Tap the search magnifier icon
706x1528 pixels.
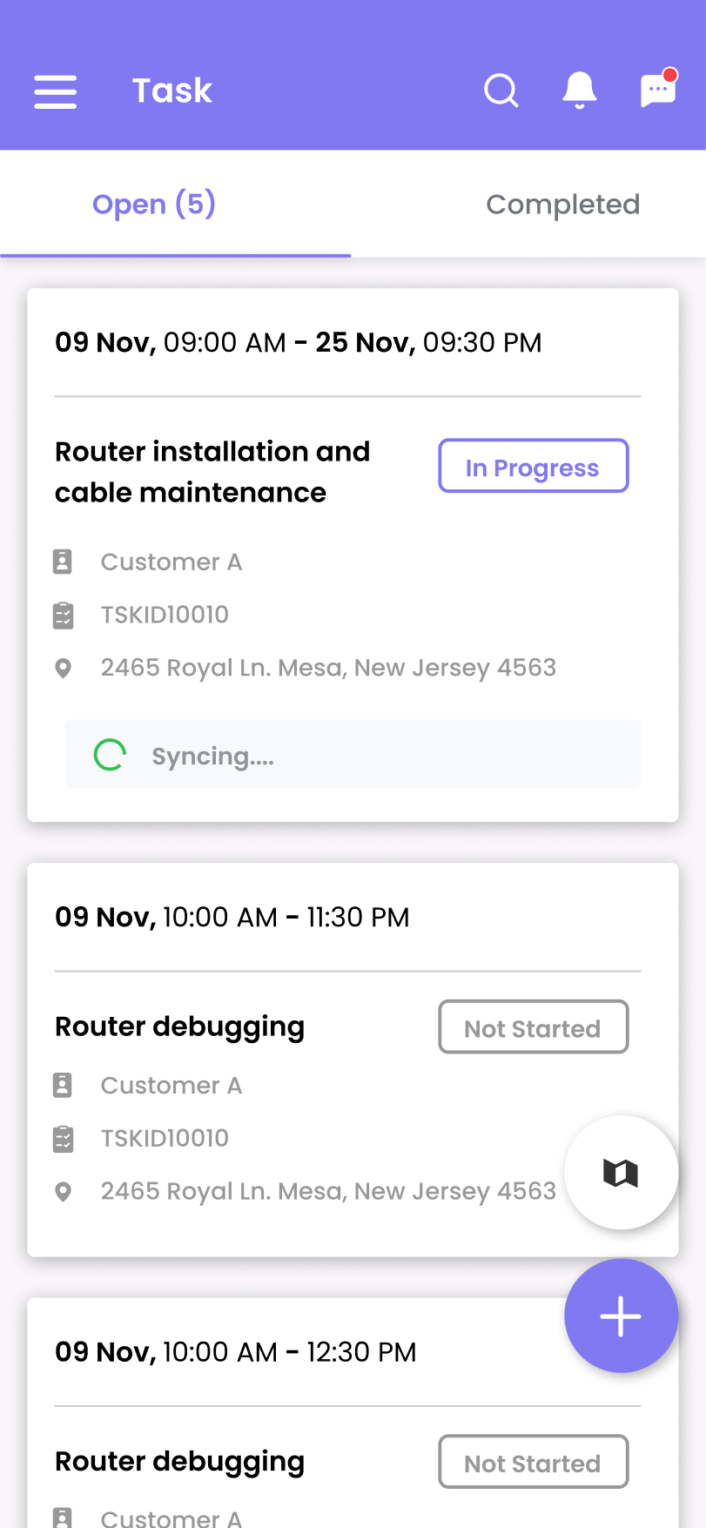(x=501, y=91)
